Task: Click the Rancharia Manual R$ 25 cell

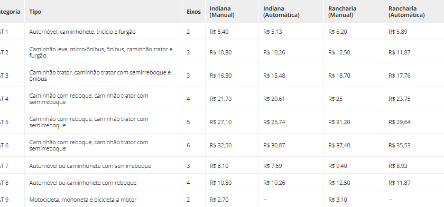Action: [335, 99]
